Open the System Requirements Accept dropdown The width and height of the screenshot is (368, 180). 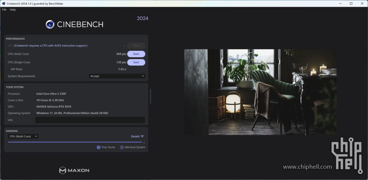pyautogui.click(x=117, y=76)
